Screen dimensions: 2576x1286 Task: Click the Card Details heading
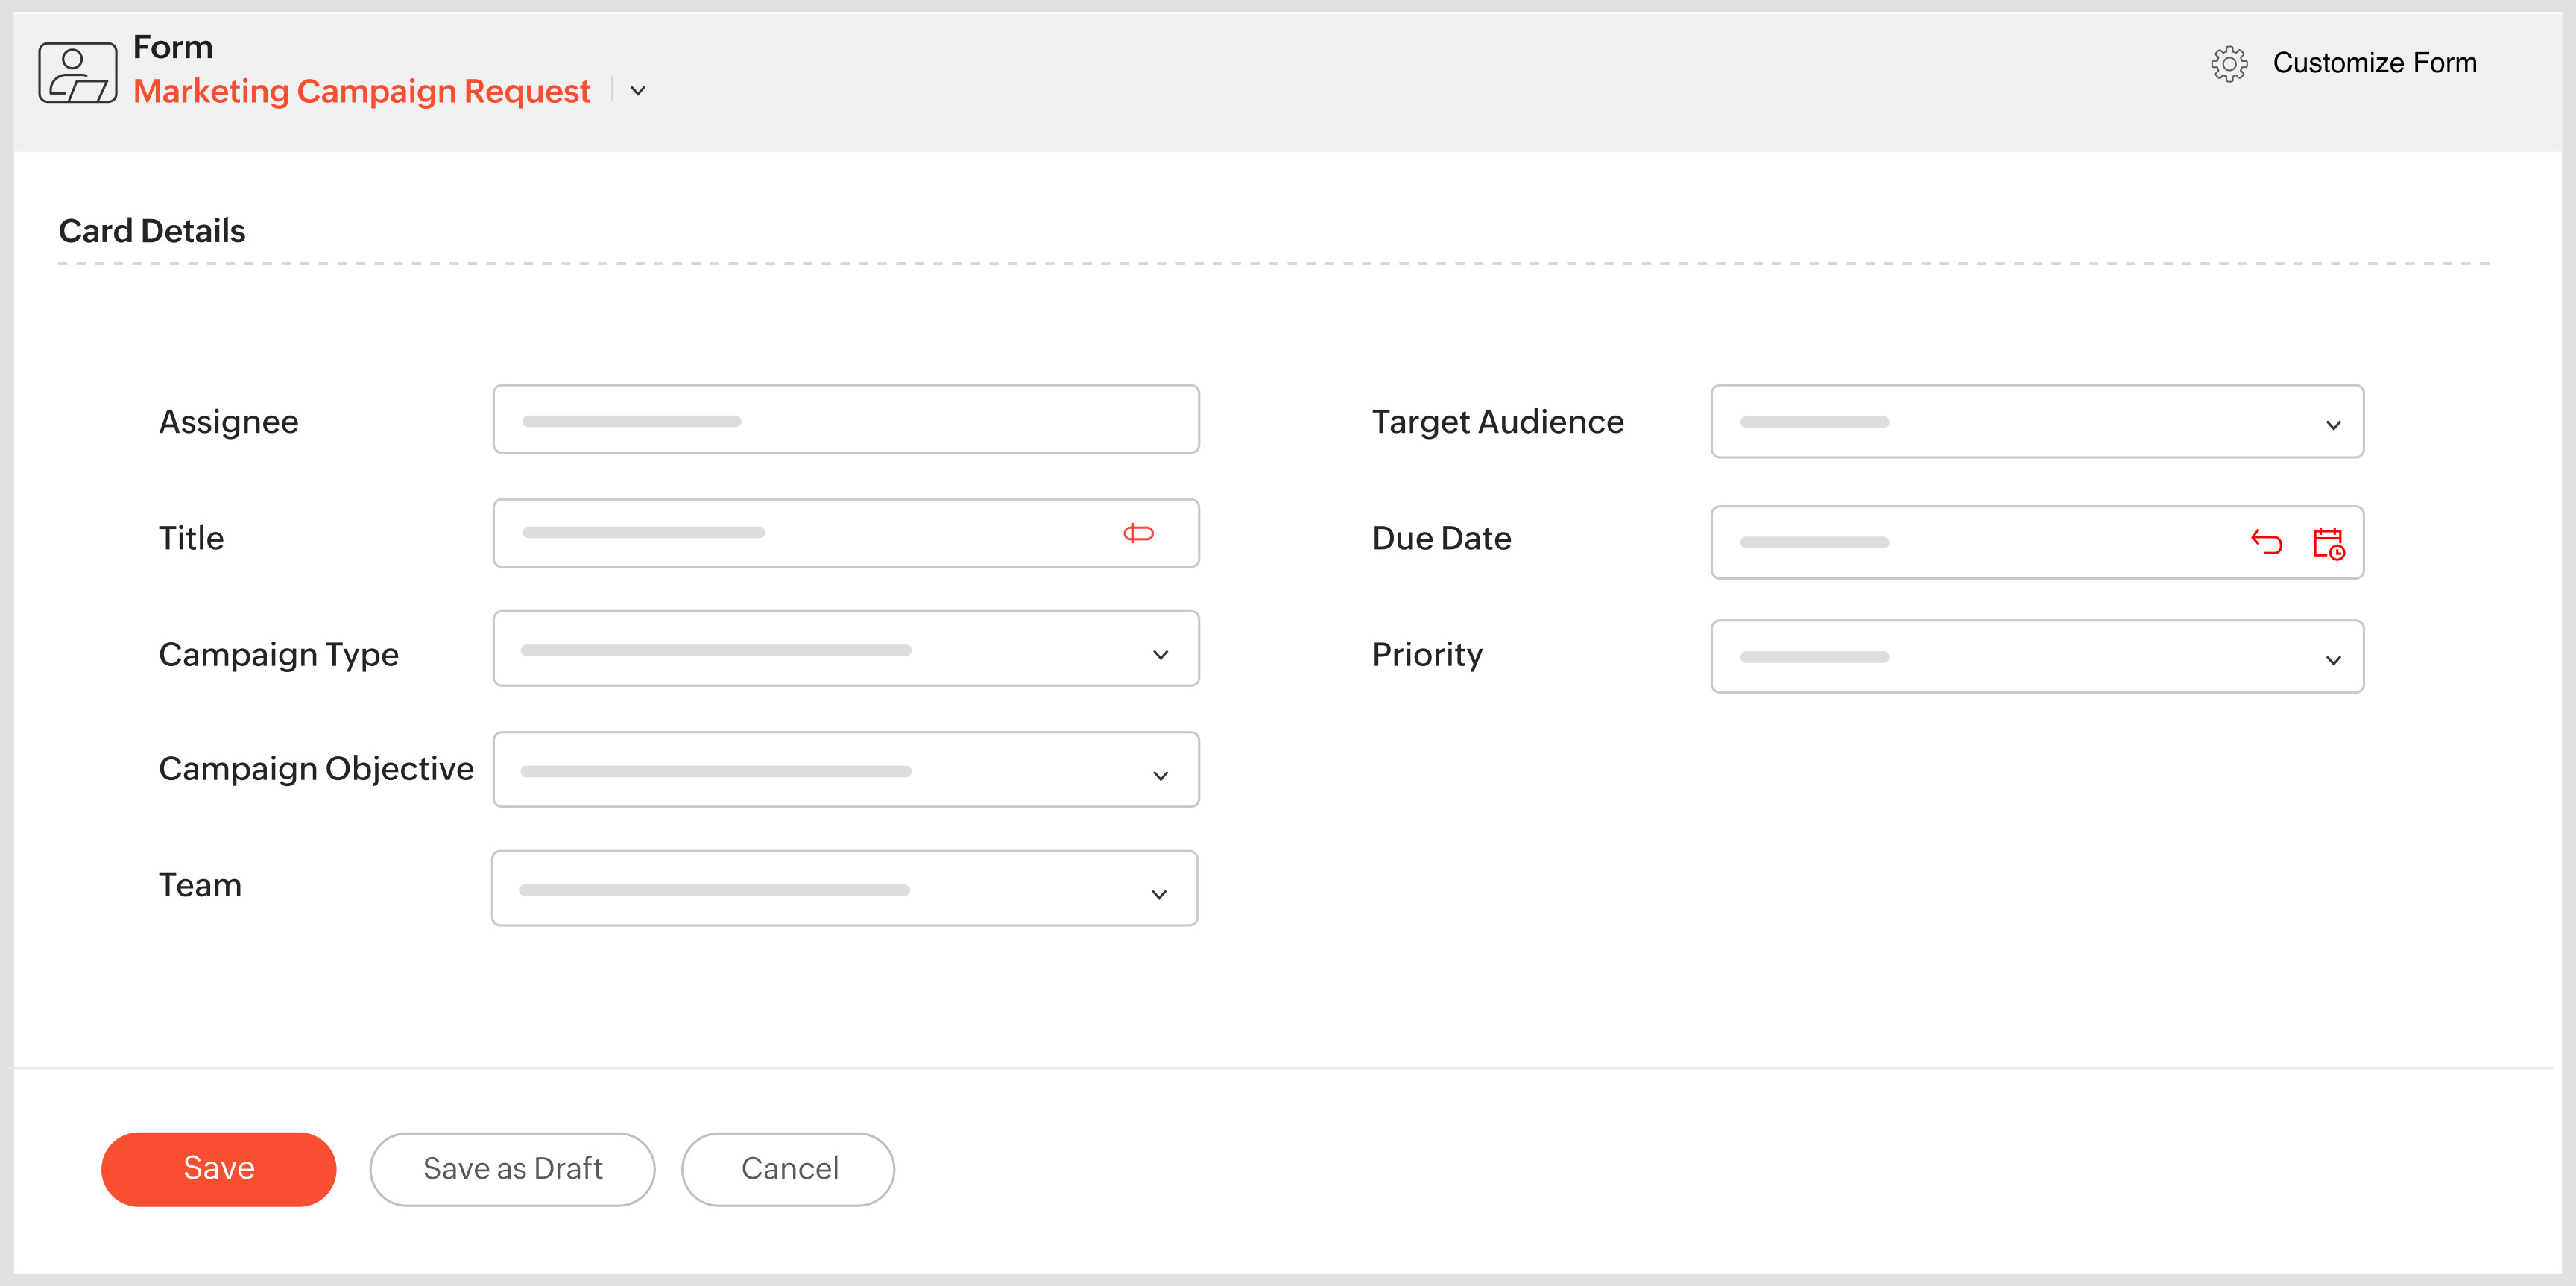[152, 231]
